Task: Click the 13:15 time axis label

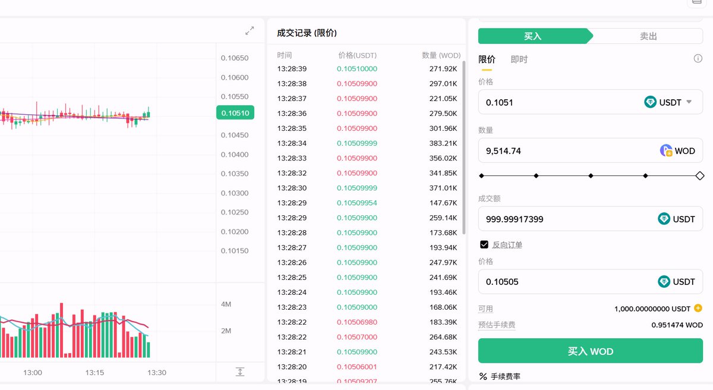Action: pyautogui.click(x=94, y=373)
